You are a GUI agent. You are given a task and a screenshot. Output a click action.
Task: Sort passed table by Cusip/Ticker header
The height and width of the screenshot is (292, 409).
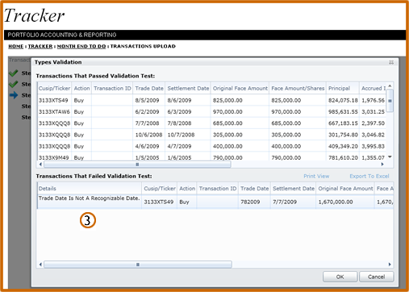coord(54,88)
